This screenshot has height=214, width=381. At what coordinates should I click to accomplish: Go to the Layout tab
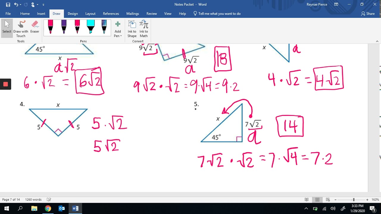(90, 14)
